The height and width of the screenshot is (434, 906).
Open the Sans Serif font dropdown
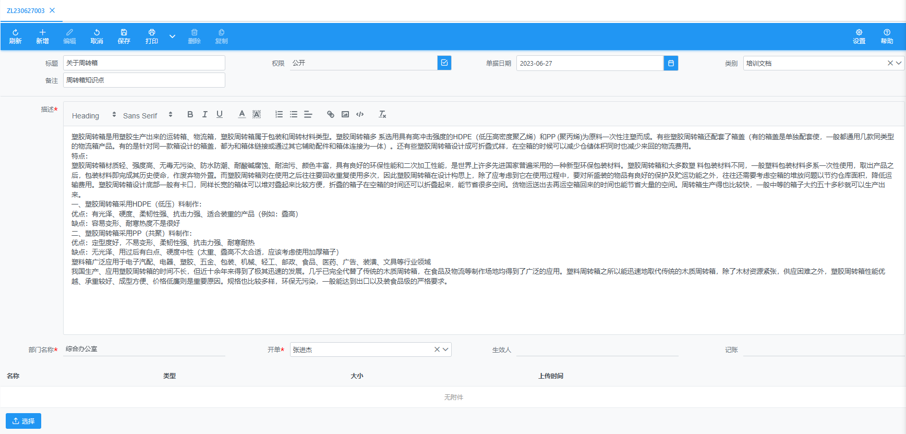tap(147, 115)
